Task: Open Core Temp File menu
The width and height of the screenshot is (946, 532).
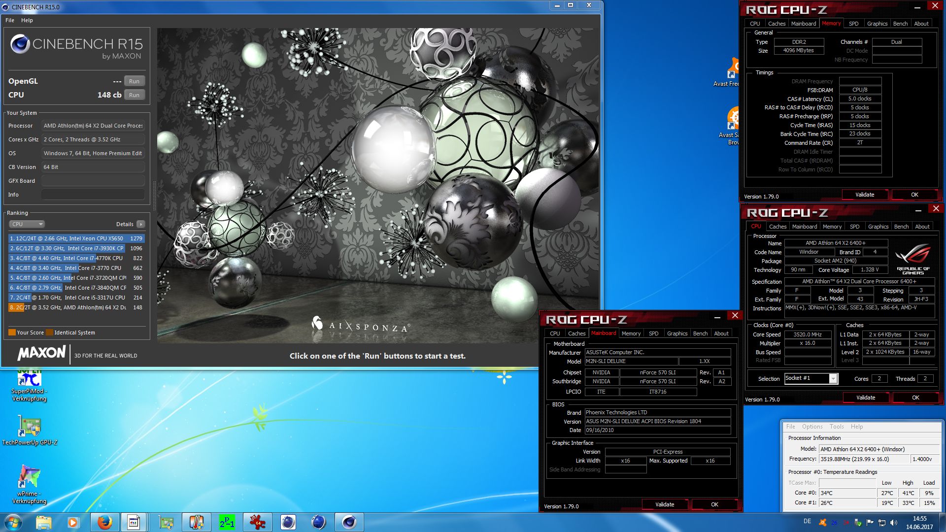Action: tap(790, 427)
